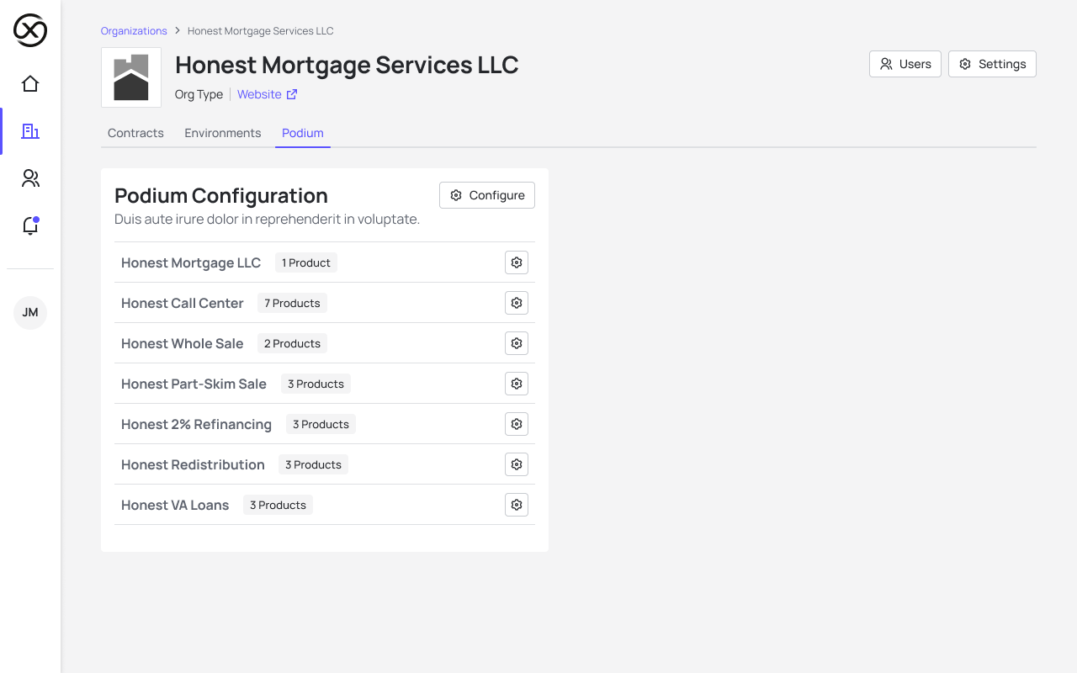Viewport: 1077px width, 673px height.
Task: Open gear settings for Honest Redistribution
Action: click(517, 464)
